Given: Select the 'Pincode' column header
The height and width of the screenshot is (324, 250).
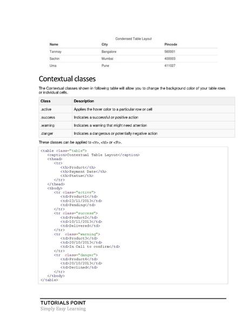Looking at the screenshot, I should [x=171, y=44].
